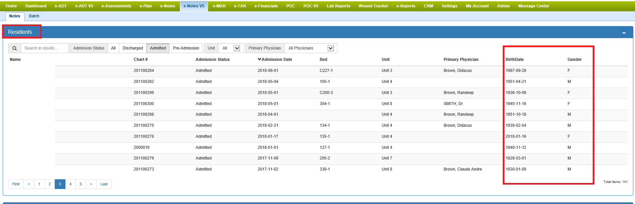Viewport: 635px width, 204px height.
Task: Go to page 4 of results
Action: [70, 184]
